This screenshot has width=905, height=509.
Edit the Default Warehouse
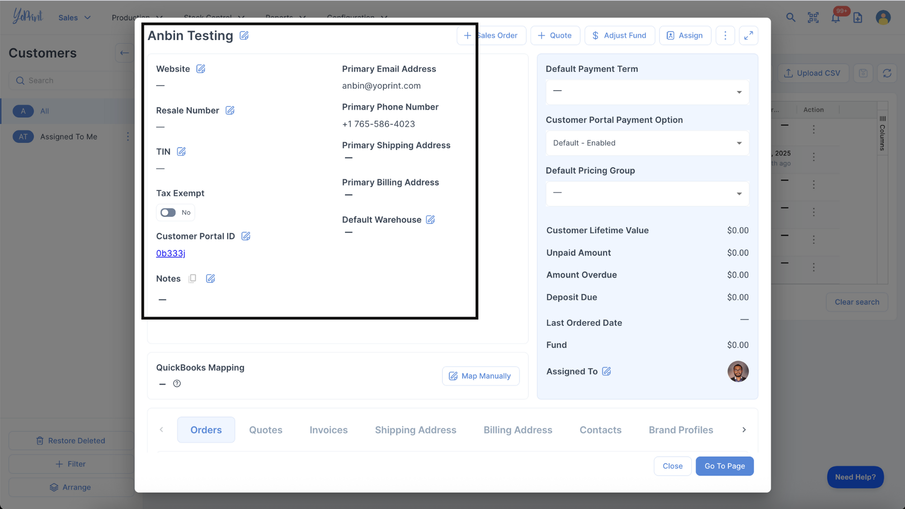coord(430,220)
